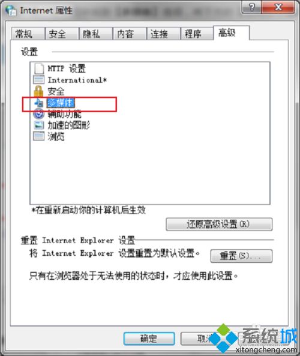Select the 辅助功能 settings entry
The height and width of the screenshot is (356, 300).
(64, 114)
